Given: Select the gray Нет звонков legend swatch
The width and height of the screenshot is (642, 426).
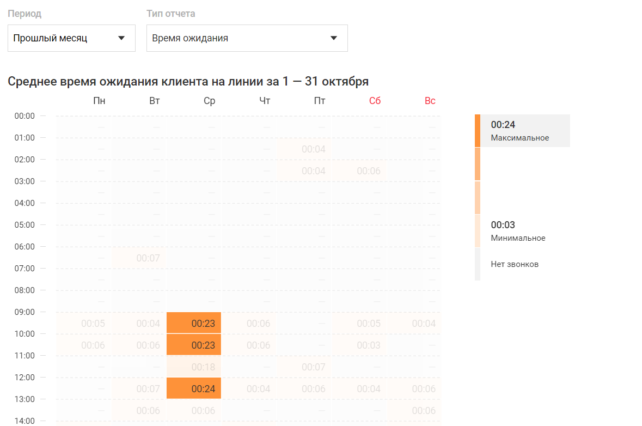Looking at the screenshot, I should (x=478, y=264).
